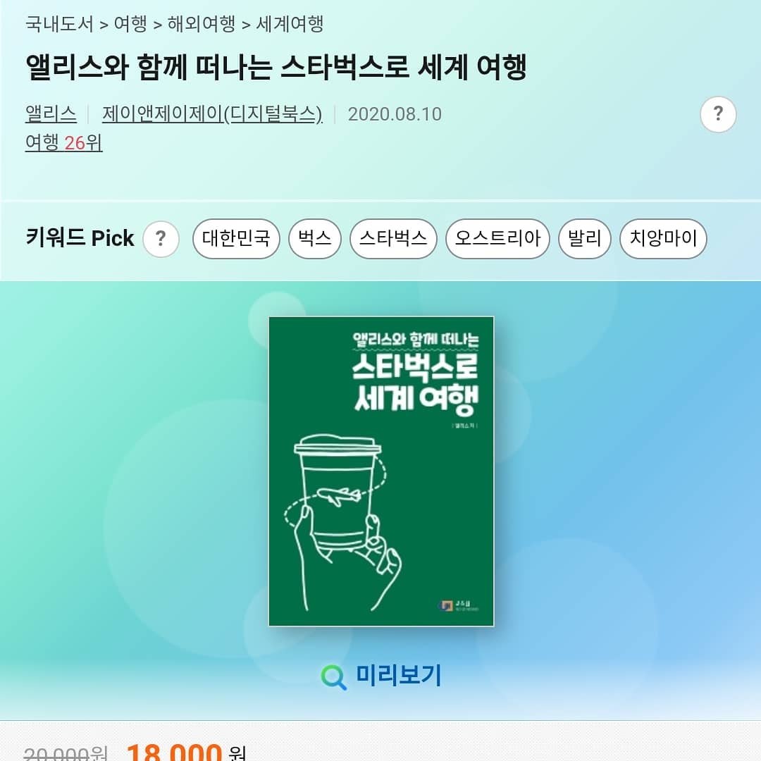Select the 대한민국 keyword tag
The width and height of the screenshot is (761, 761).
(236, 238)
